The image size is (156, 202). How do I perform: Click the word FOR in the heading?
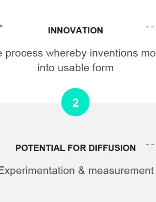point(77,148)
